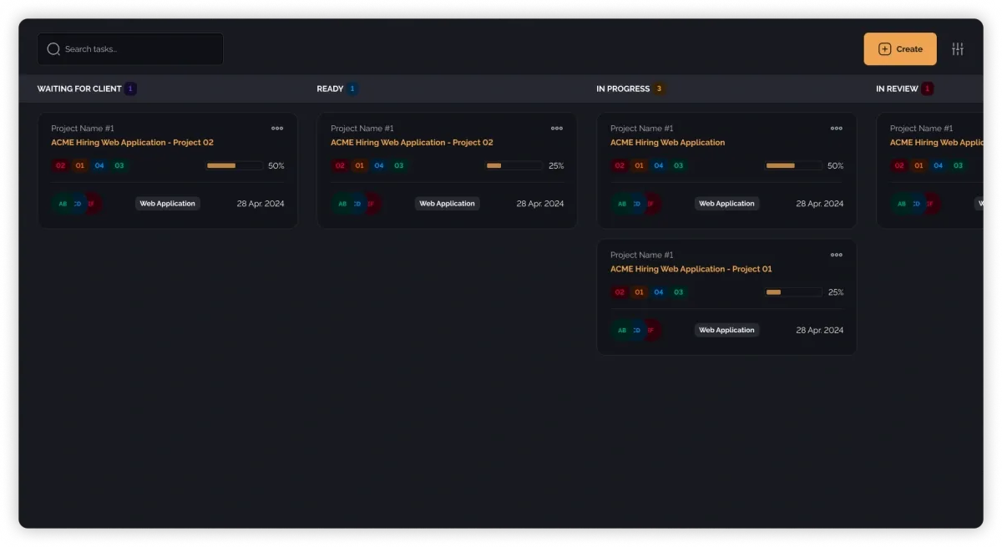Select the orange 01 tag badge

click(80, 165)
